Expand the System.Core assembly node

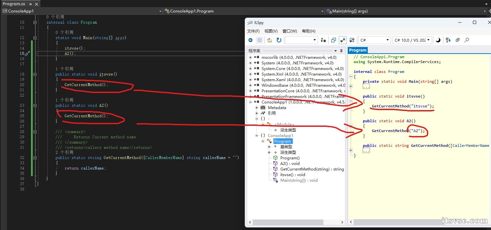(x=250, y=69)
